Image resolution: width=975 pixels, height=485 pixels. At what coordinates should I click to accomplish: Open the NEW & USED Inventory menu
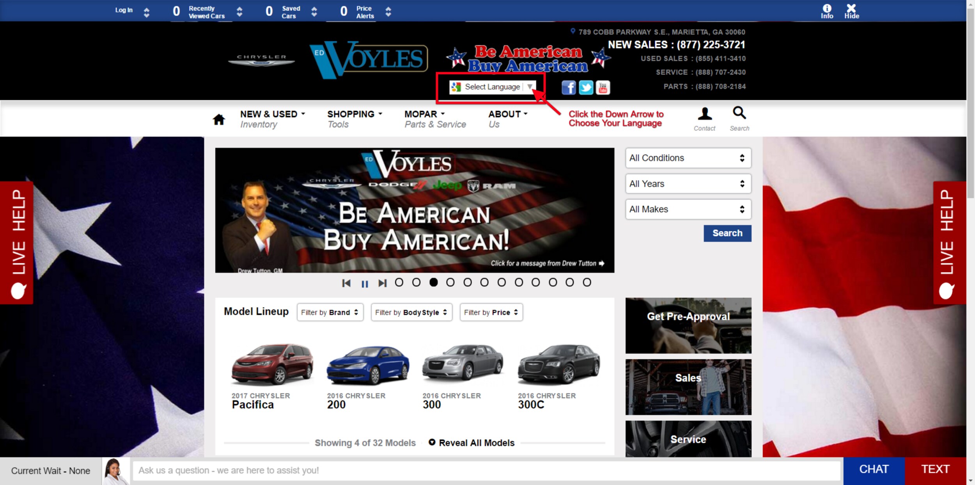coord(272,119)
